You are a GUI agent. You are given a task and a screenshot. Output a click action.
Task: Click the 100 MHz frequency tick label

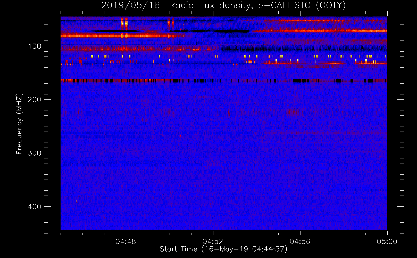click(35, 46)
